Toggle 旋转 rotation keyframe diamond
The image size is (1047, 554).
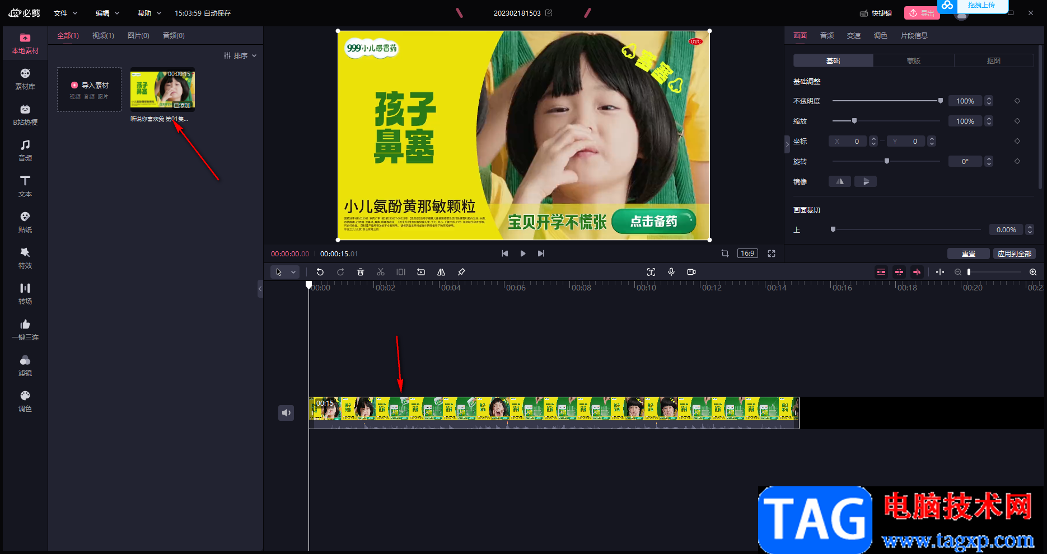1017,161
